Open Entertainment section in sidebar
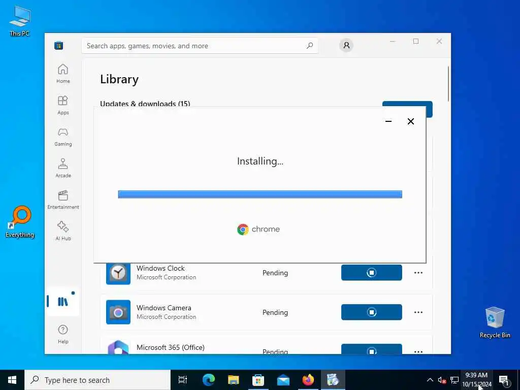The image size is (520, 390). click(x=63, y=200)
